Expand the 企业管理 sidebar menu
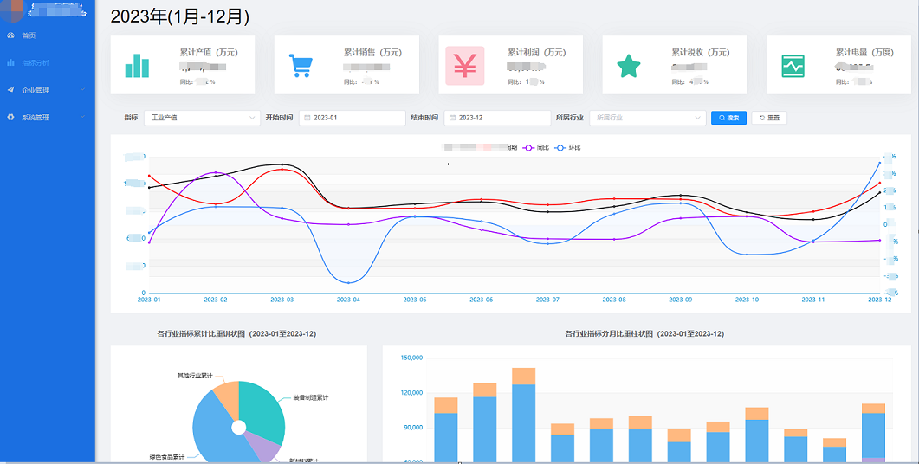919x464 pixels. (x=47, y=90)
